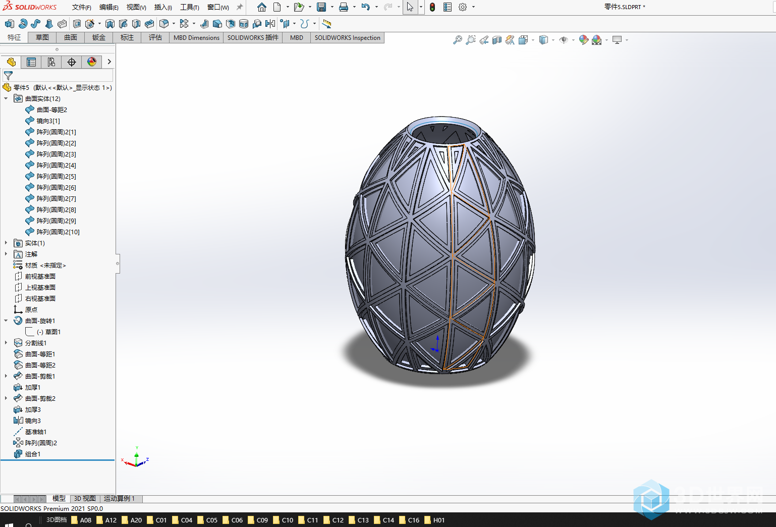
Task: Open the A08 folder in the taskbar
Action: tap(81, 520)
